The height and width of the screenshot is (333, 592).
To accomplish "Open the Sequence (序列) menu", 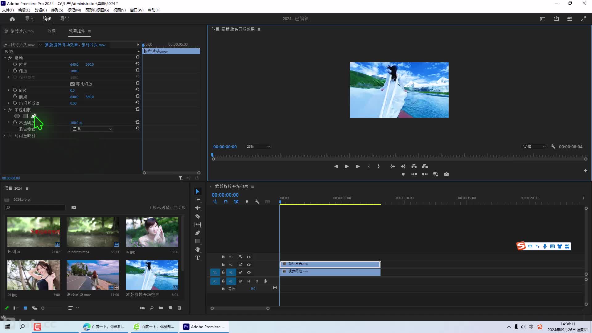I will click(x=57, y=10).
